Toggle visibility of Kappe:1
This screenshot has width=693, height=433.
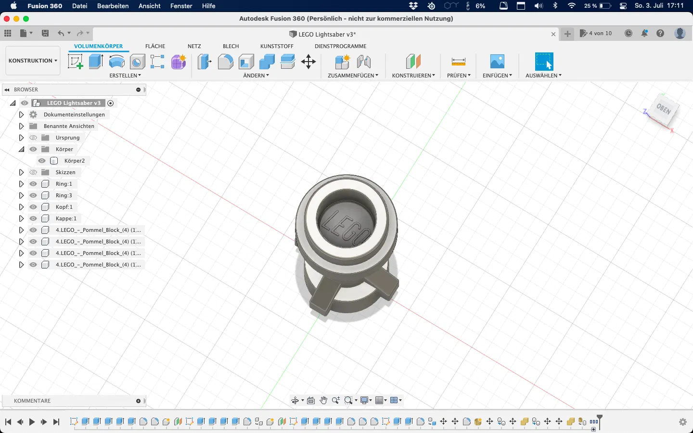pos(33,218)
